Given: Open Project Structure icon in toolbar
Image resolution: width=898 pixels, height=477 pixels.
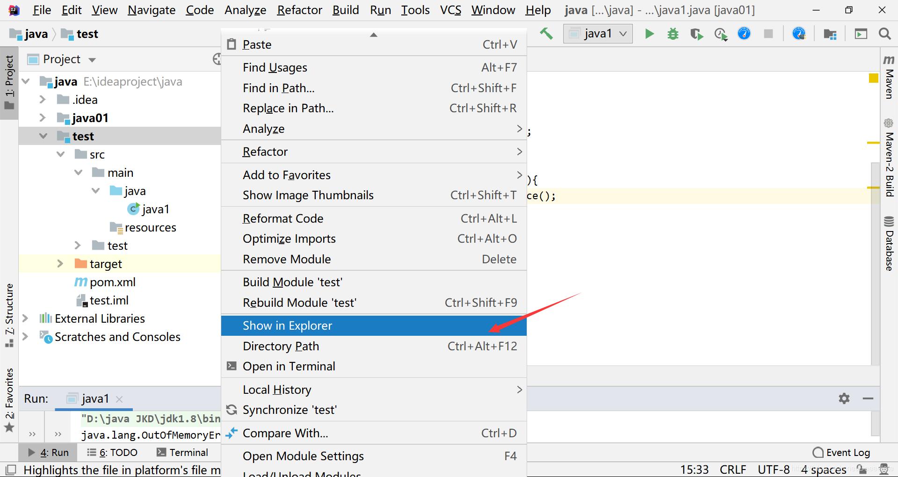Looking at the screenshot, I should [x=830, y=34].
